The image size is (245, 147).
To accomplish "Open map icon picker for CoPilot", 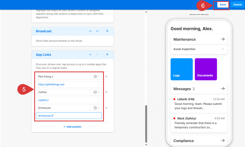I will coord(96,92).
